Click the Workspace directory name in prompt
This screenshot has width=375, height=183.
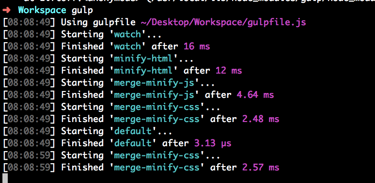click(x=42, y=10)
